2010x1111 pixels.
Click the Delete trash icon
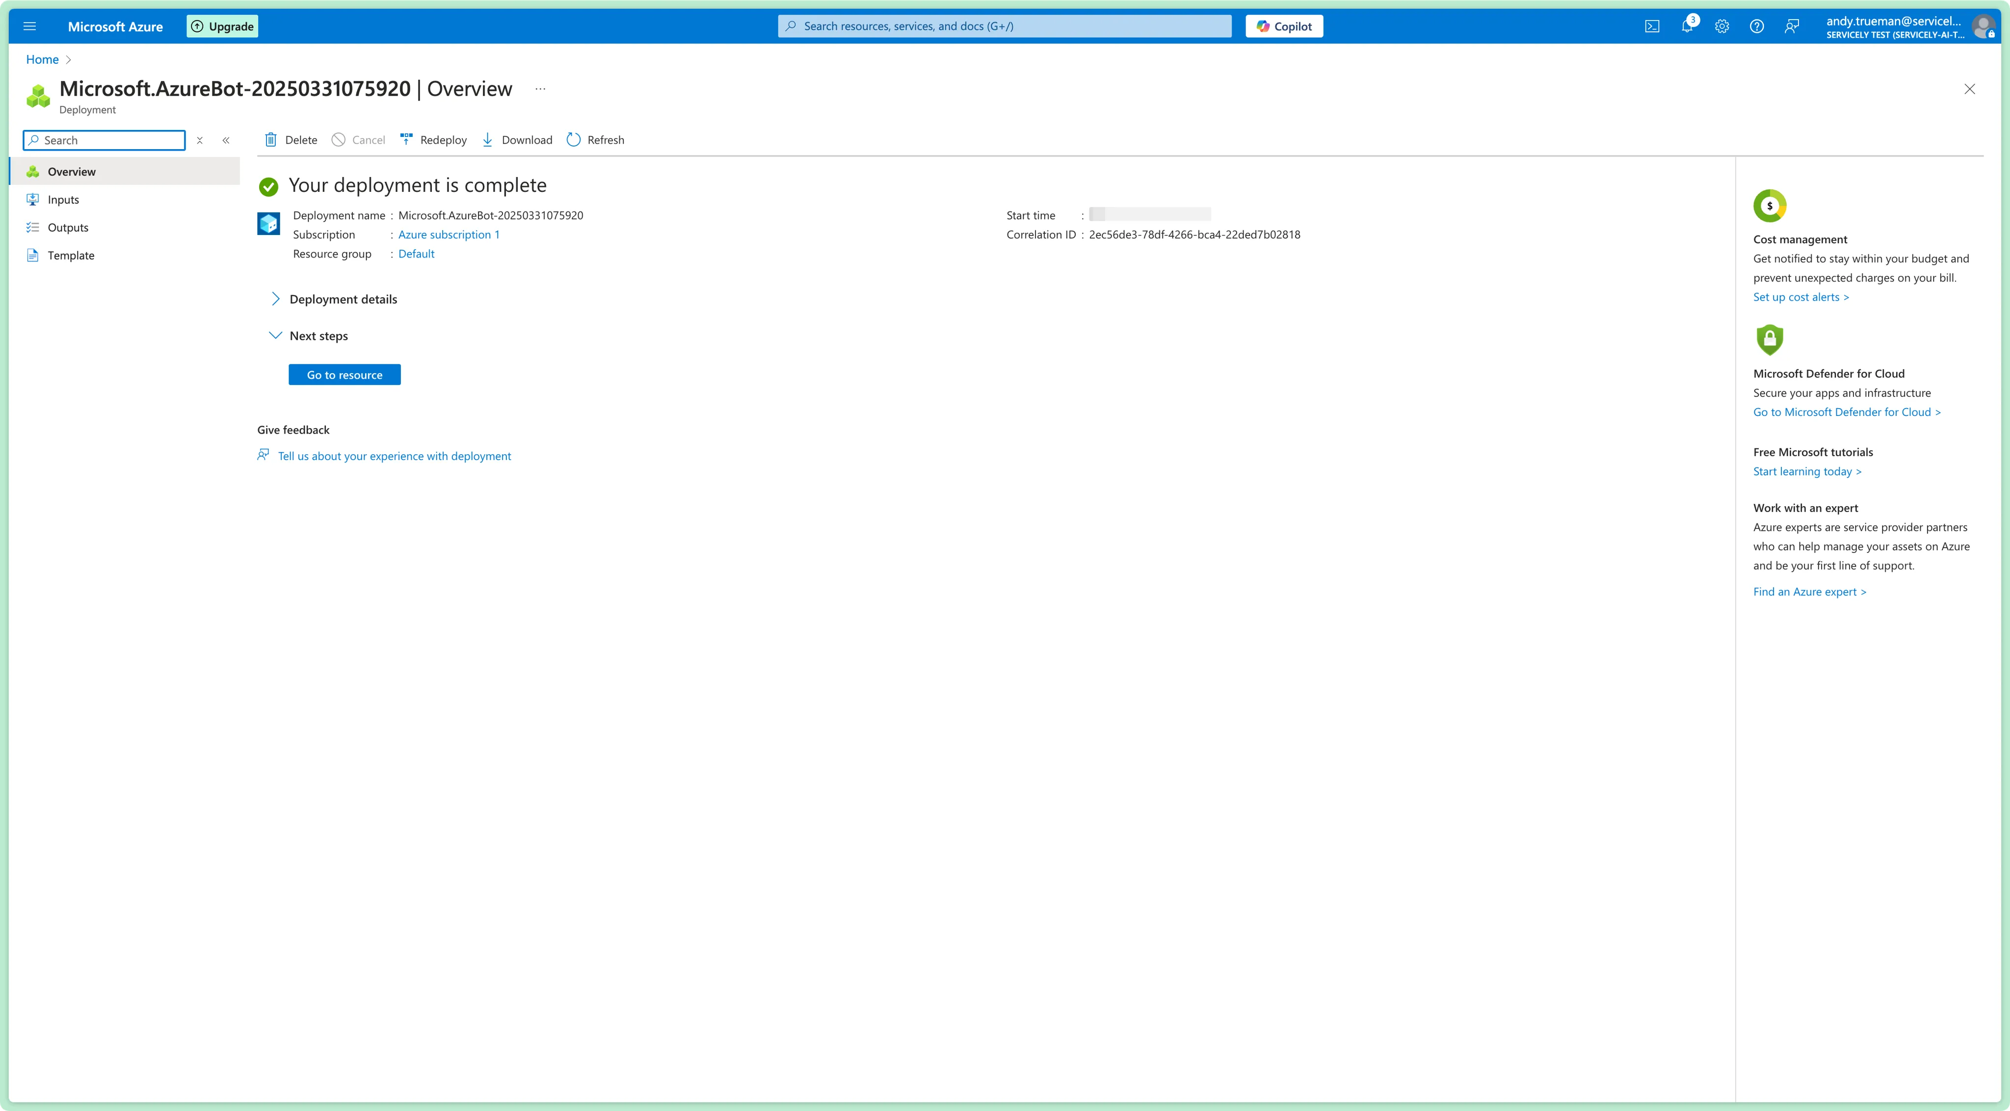pos(271,140)
